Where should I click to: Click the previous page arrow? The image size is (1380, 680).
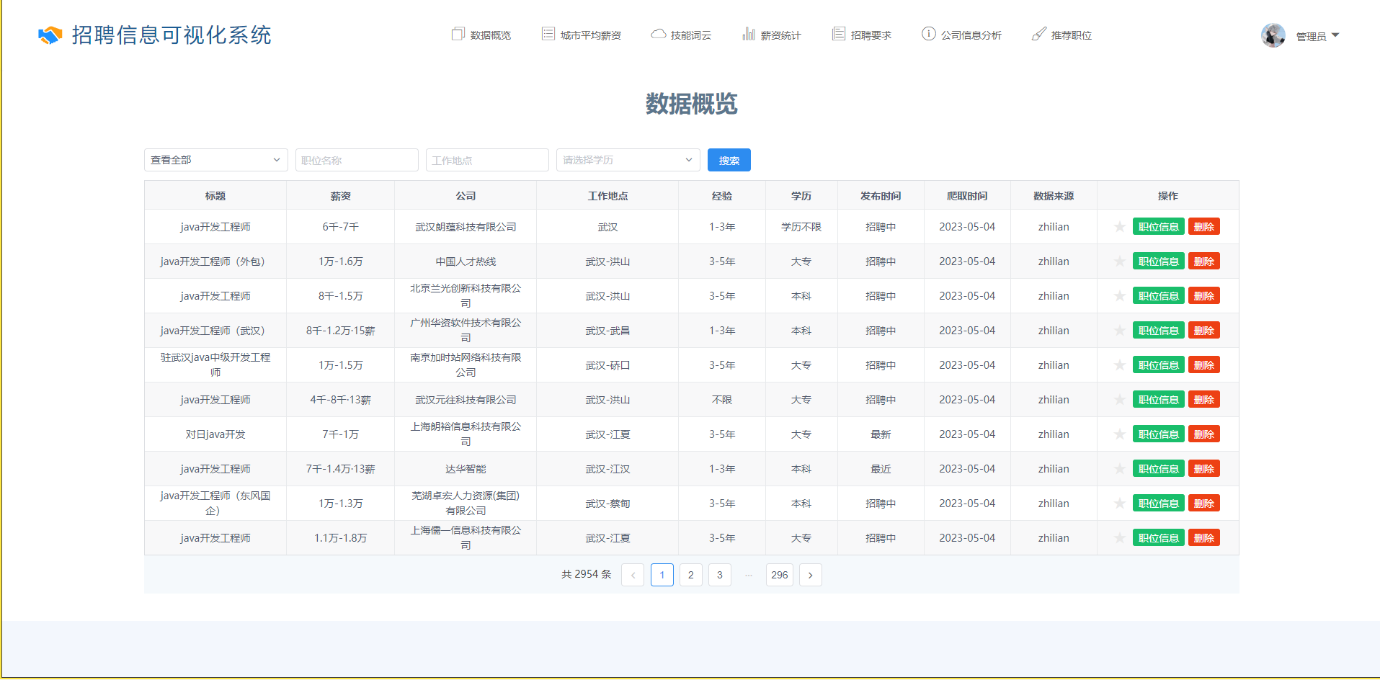pos(633,575)
